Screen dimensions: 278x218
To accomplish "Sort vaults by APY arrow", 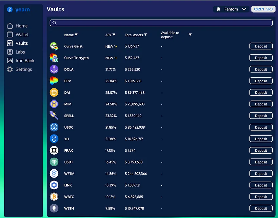I will (x=114, y=35).
